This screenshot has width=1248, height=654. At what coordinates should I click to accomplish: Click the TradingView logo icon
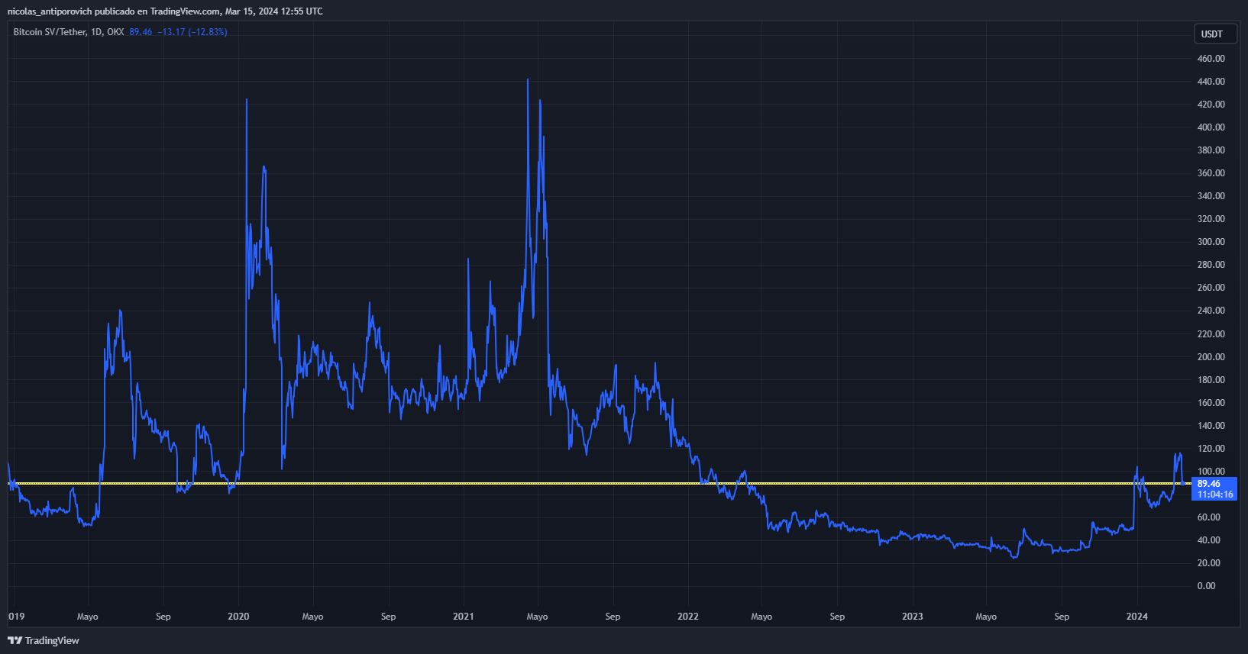pos(15,640)
